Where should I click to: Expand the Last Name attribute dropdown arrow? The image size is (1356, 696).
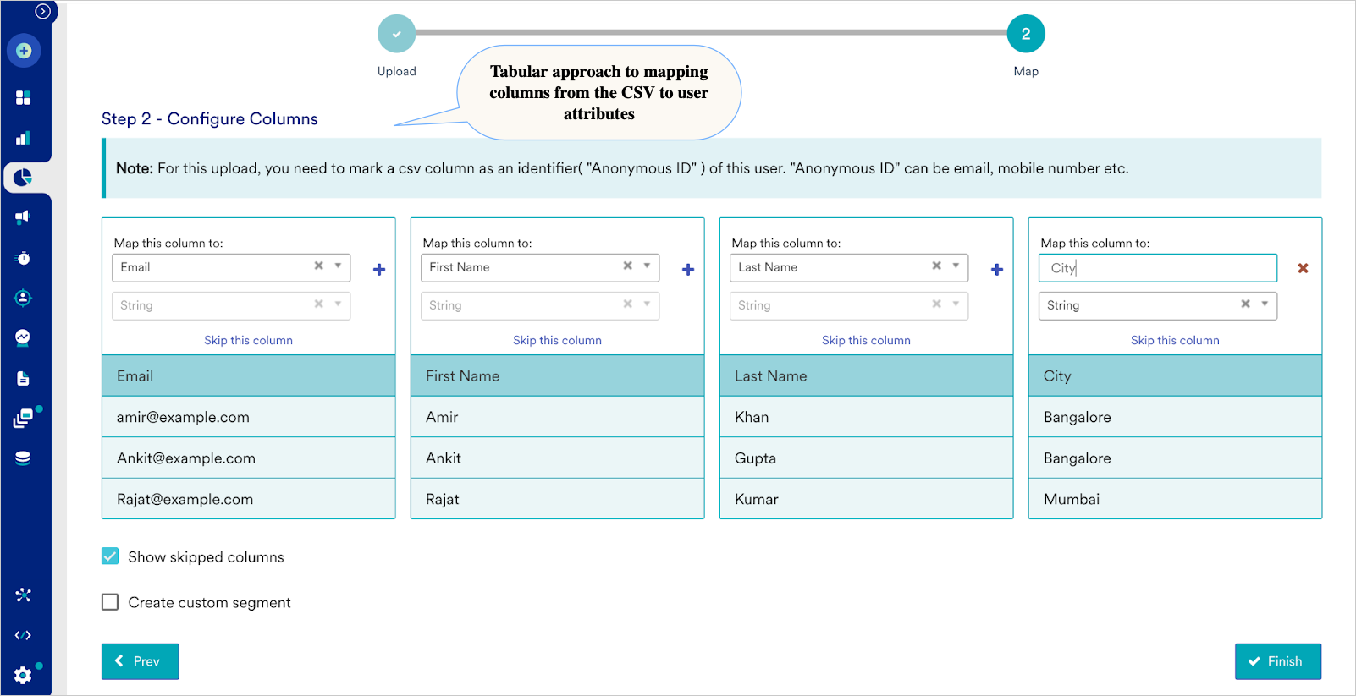point(956,266)
